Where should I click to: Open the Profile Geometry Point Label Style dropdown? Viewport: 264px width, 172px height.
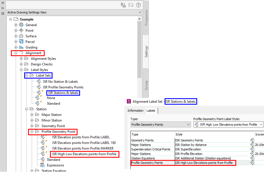click(x=228, y=125)
